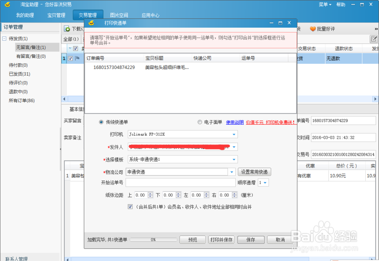Screen dimensions: 379x261
Task: Select the 传统快递单 radio button
Action: pyautogui.click(x=101, y=122)
